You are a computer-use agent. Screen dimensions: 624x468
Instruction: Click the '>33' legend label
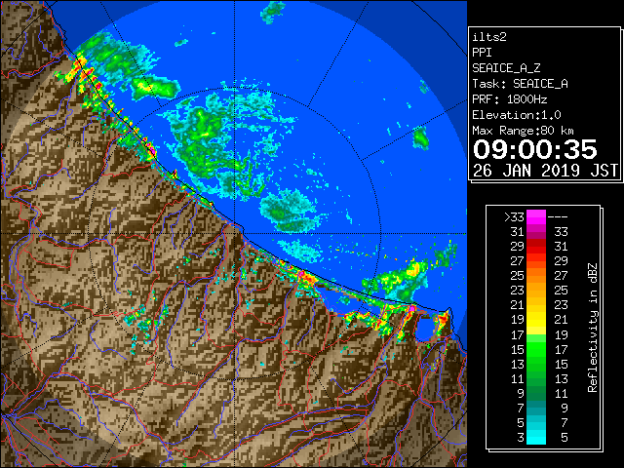coord(514,217)
